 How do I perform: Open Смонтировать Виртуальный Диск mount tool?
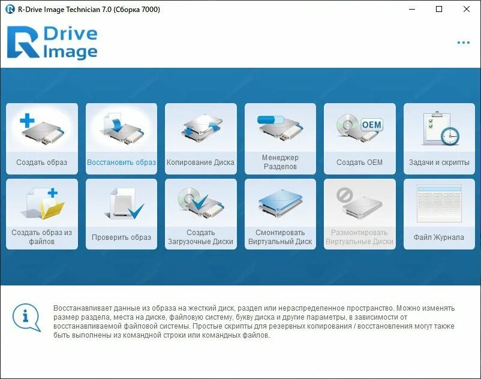[x=281, y=213]
